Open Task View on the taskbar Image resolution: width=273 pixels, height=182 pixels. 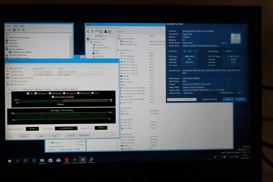click(25, 161)
